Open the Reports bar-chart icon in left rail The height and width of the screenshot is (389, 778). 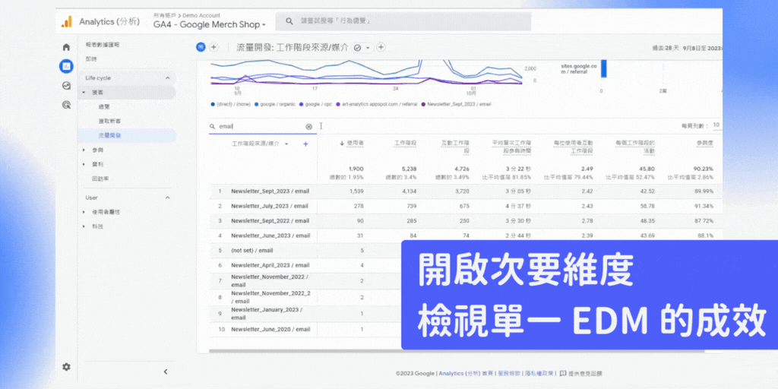tap(66, 65)
